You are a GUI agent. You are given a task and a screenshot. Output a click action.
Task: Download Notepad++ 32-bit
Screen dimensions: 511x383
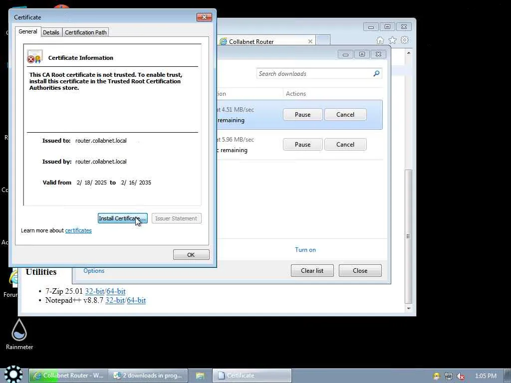coord(115,300)
